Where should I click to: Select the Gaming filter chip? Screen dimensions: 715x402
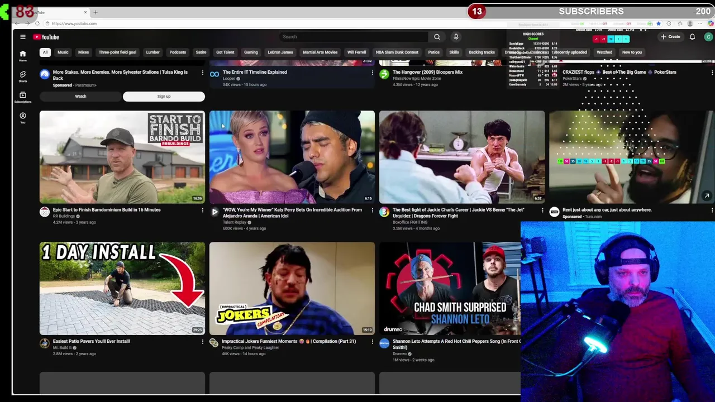click(x=251, y=52)
